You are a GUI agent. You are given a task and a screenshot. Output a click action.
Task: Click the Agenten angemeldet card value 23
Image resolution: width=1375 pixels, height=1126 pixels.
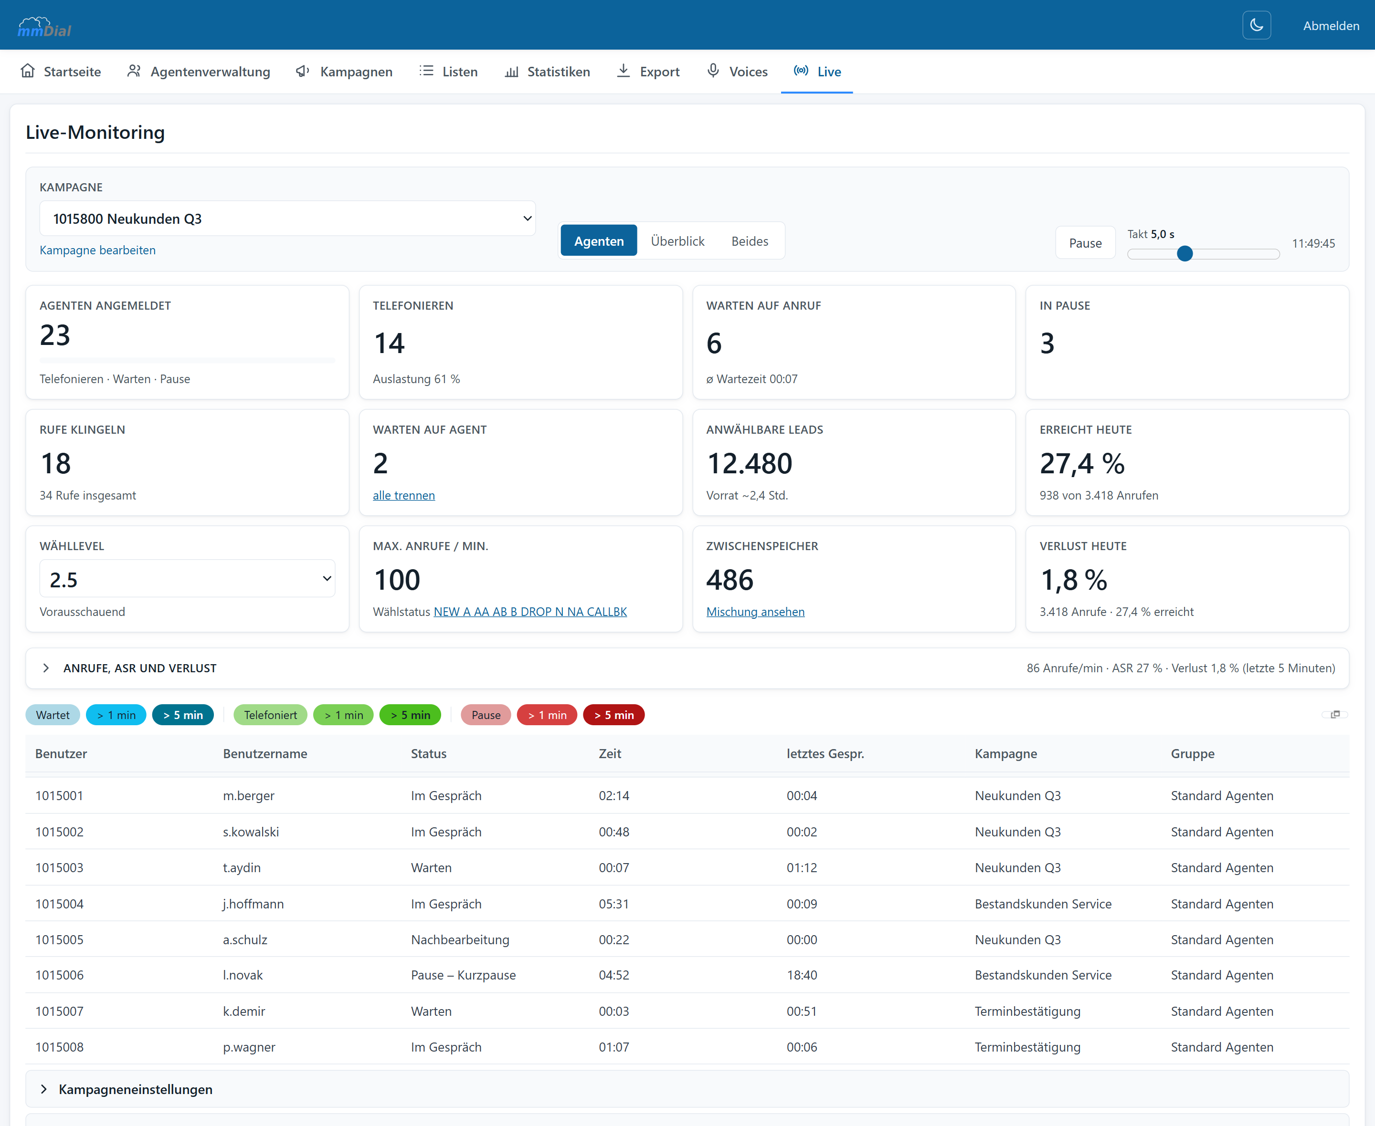point(54,335)
